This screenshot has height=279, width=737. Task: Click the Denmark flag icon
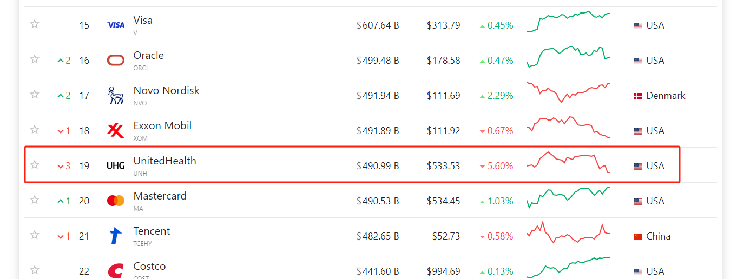point(638,96)
